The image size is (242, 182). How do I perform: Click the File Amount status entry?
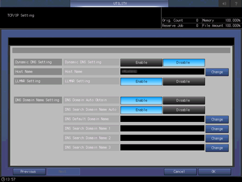point(221,26)
